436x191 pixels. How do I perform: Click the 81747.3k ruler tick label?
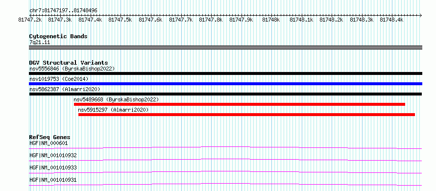(x=60, y=20)
